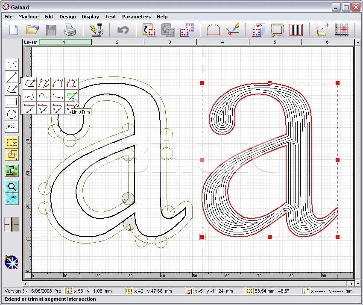Image resolution: width=363 pixels, height=305 pixels.
Task: Select the point drawing tool
Action: coord(12,65)
